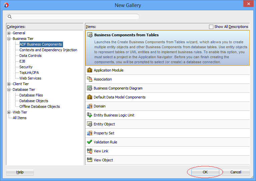The height and width of the screenshot is (181, 256).
Task: Focus the gallery search field
Action: [73, 17]
